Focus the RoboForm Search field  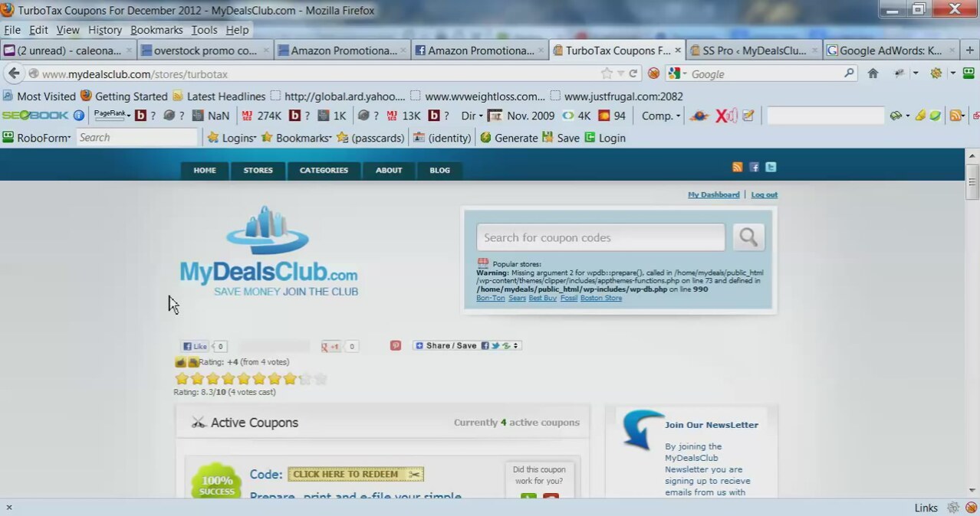tap(137, 138)
